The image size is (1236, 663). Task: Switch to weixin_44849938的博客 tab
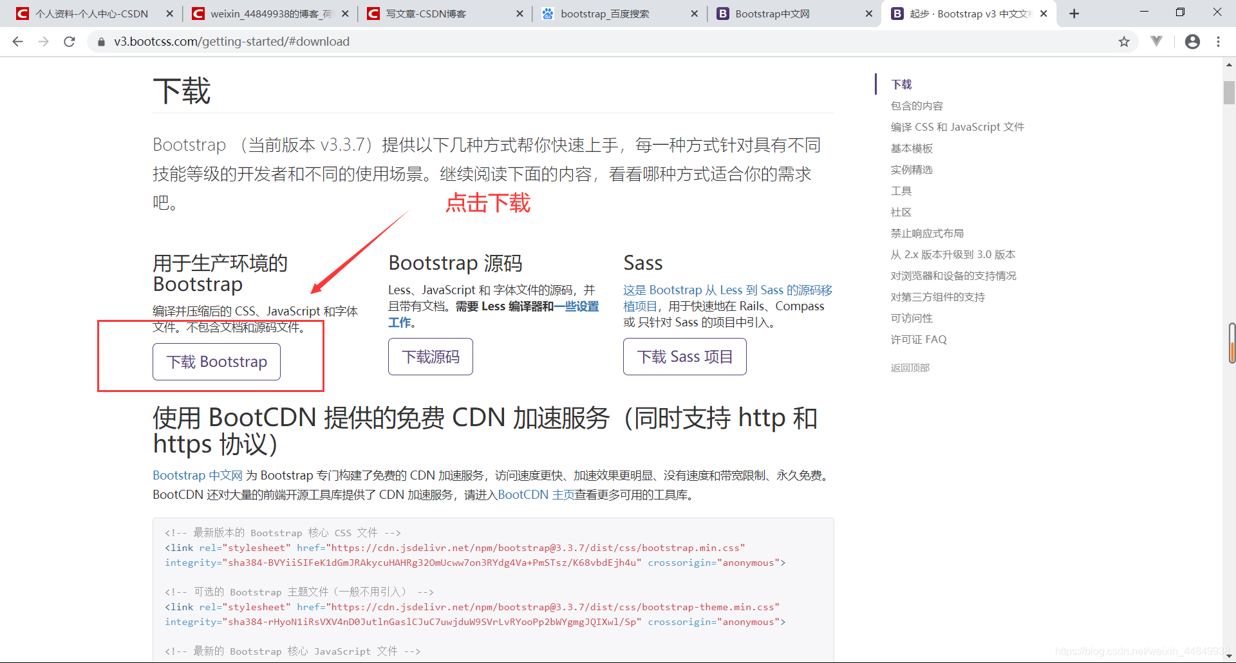[270, 14]
